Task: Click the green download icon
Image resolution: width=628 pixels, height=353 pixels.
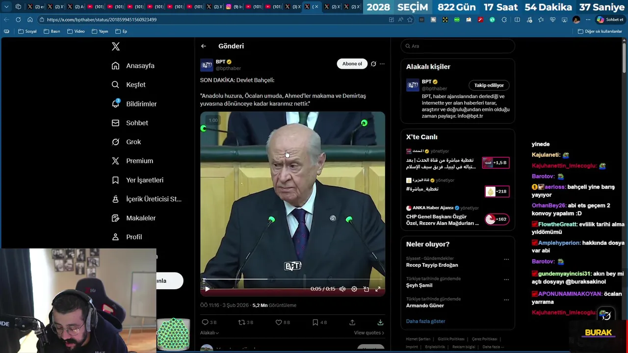Action: tap(380, 322)
